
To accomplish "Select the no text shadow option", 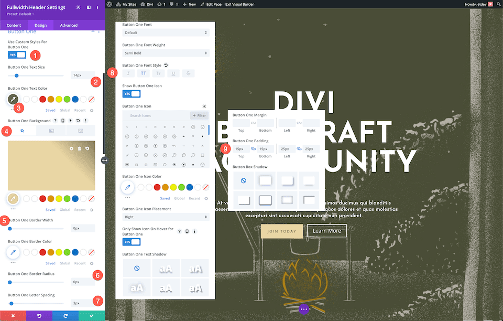I will pos(137,268).
